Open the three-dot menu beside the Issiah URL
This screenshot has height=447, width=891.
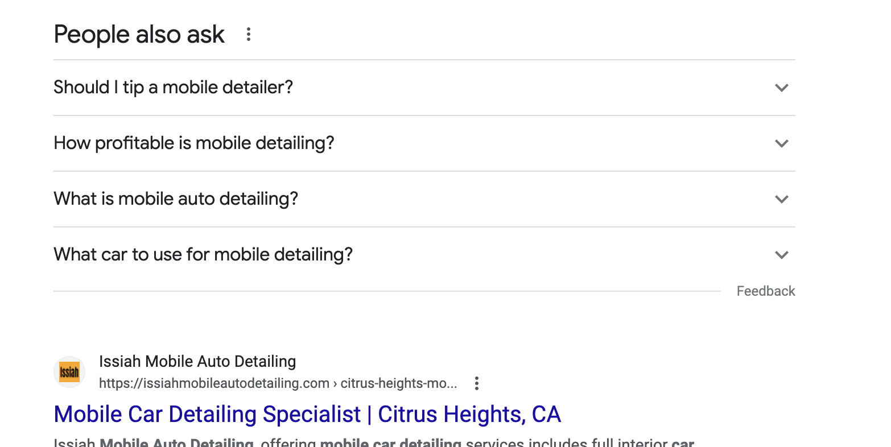[477, 383]
